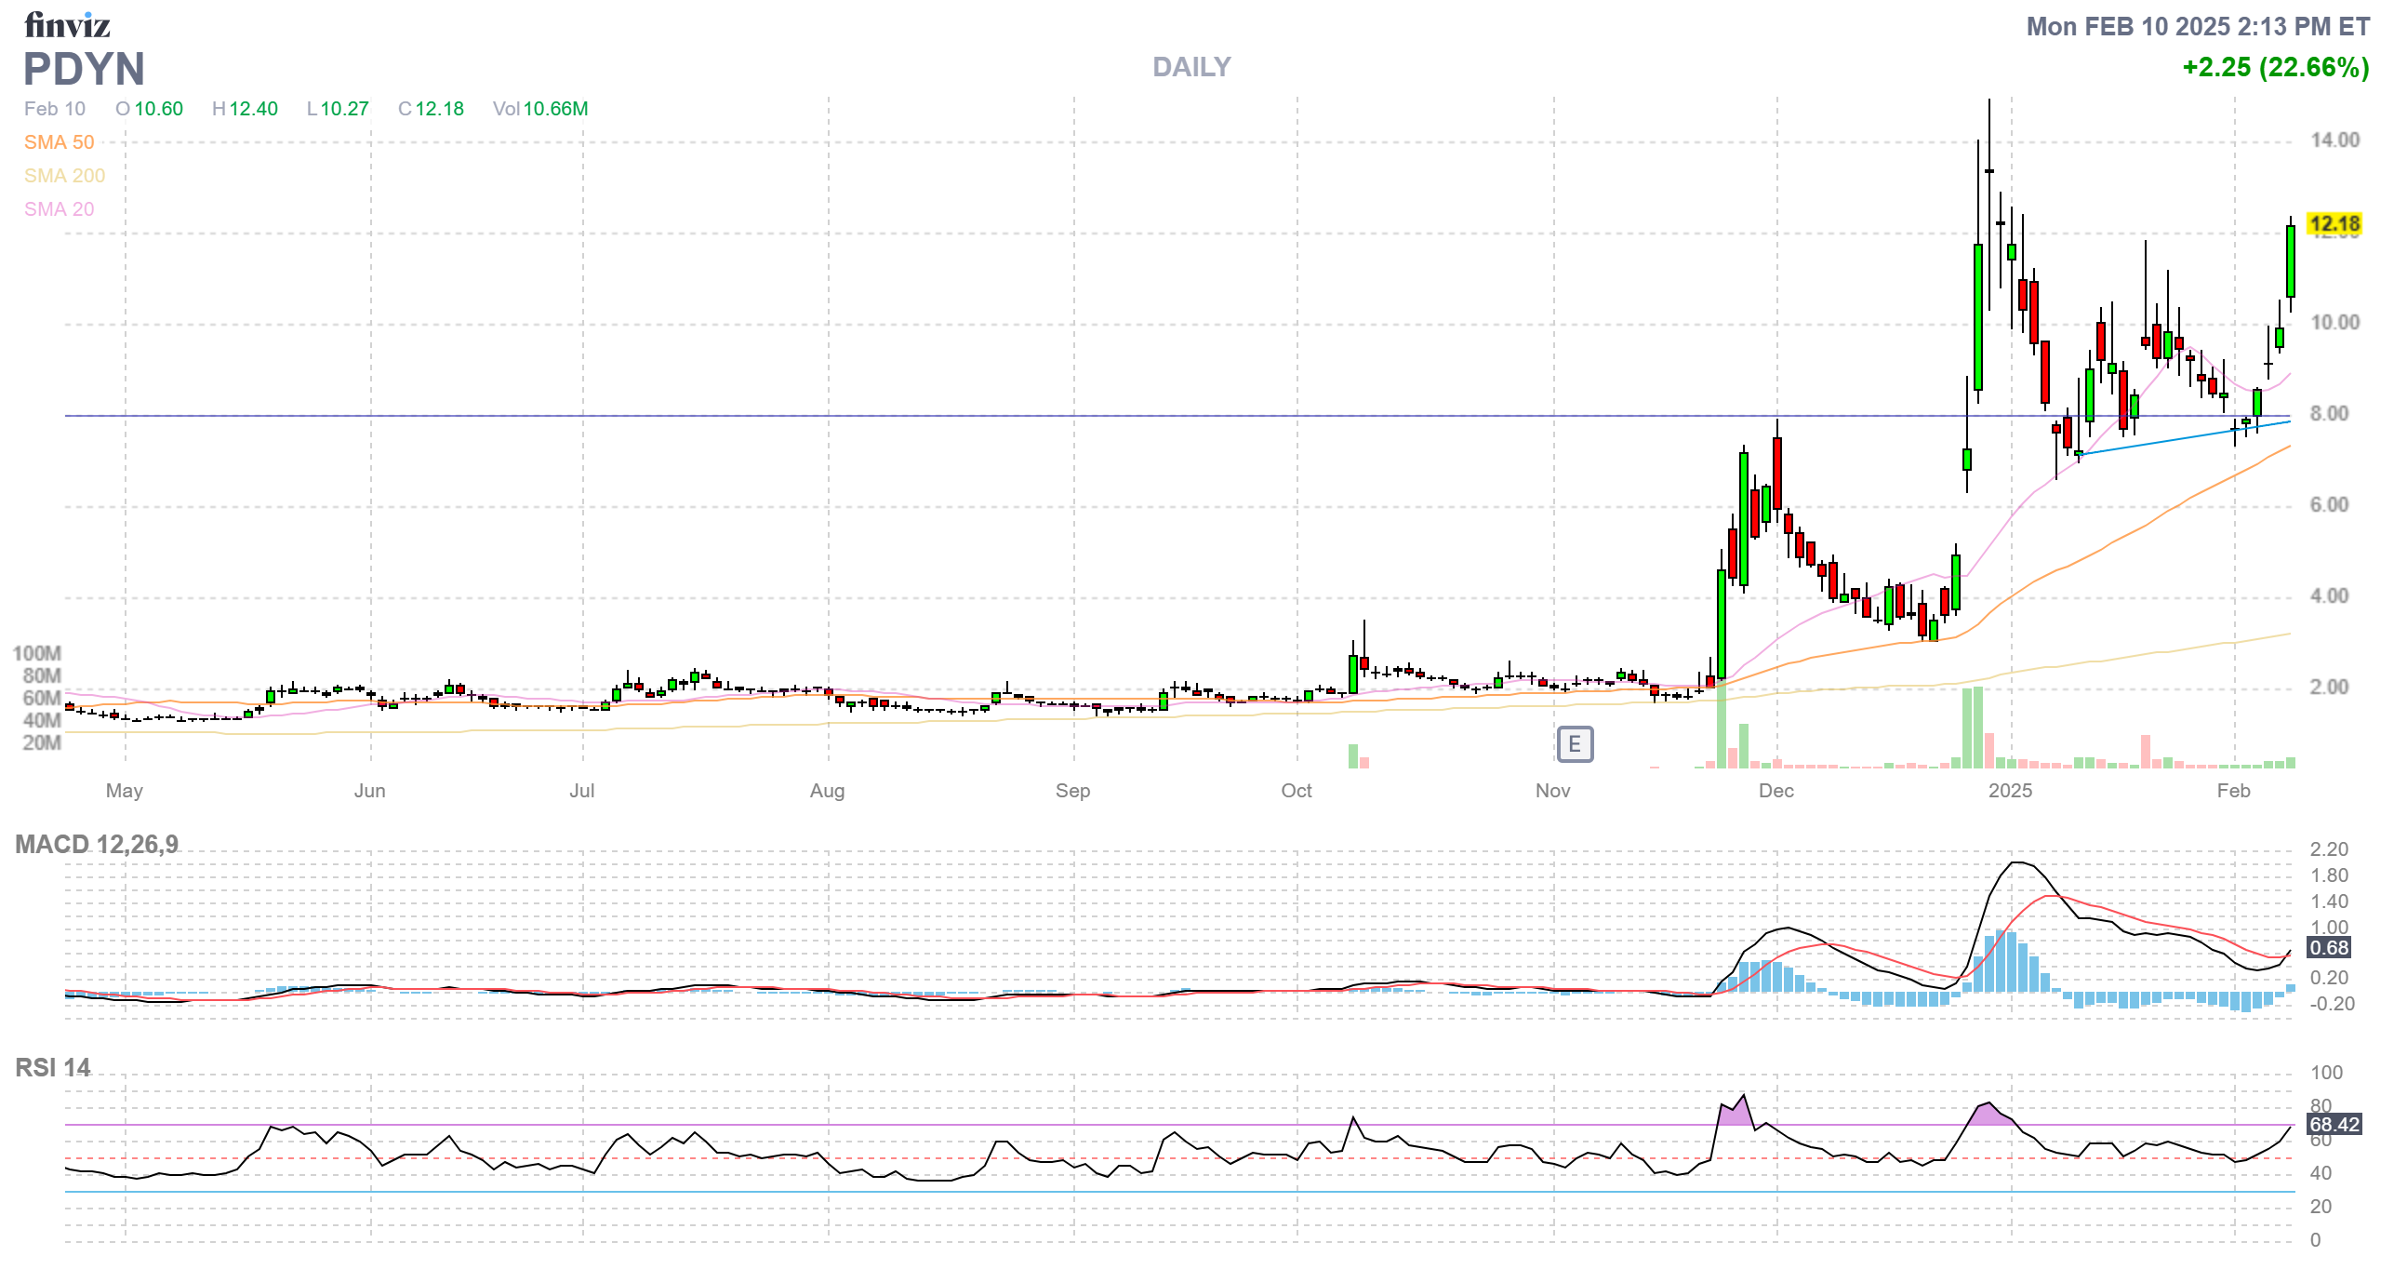Click the PDYN ticker symbol

[84, 69]
